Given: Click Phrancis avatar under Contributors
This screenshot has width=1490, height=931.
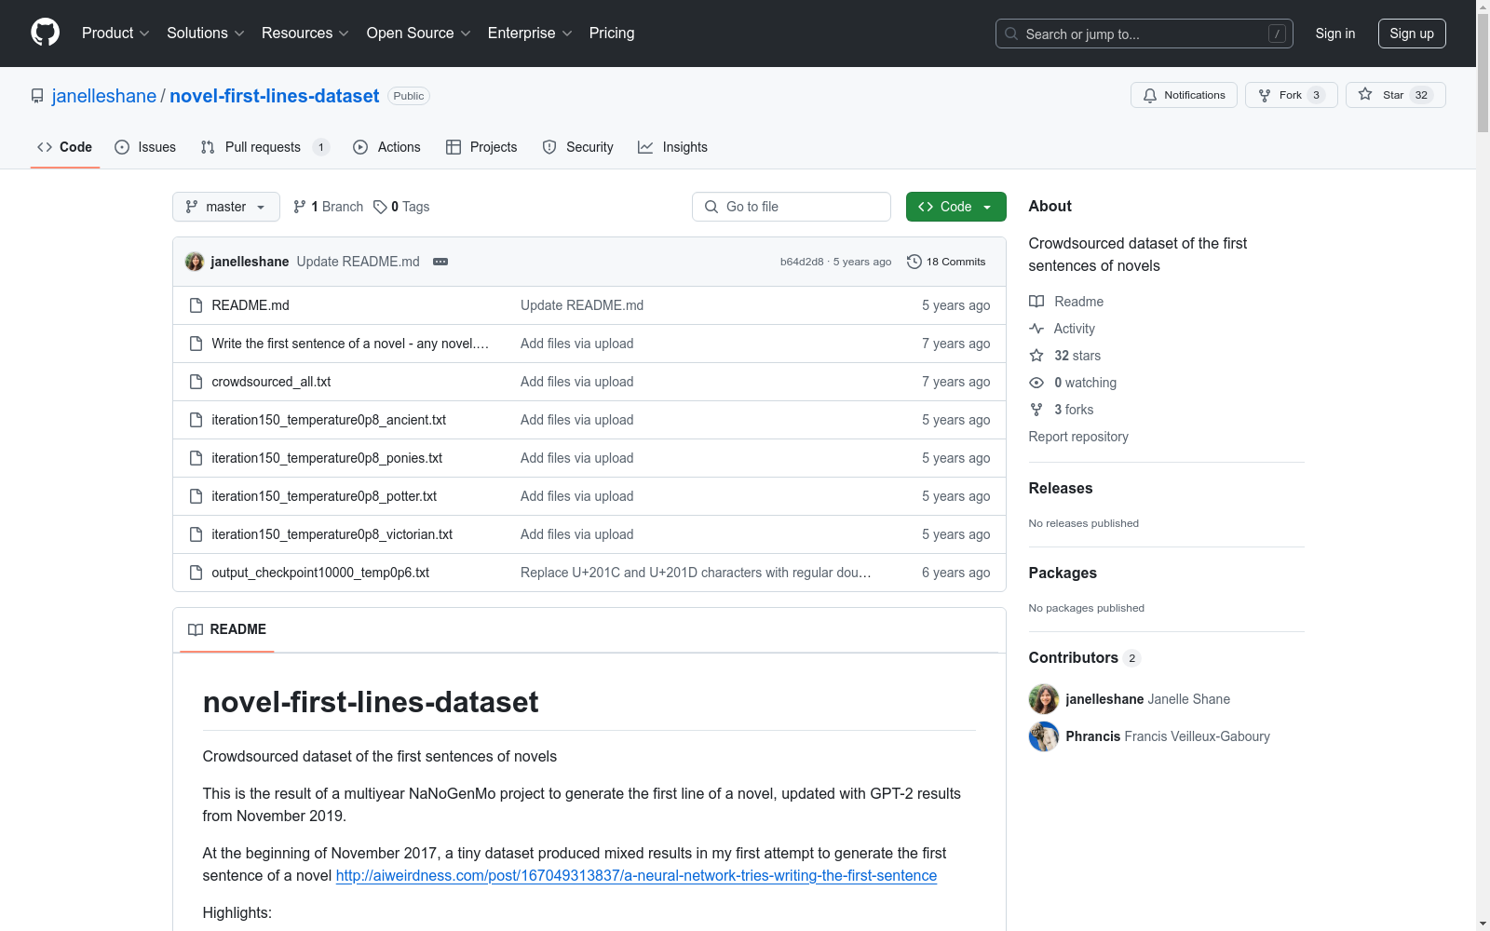Looking at the screenshot, I should 1044,736.
